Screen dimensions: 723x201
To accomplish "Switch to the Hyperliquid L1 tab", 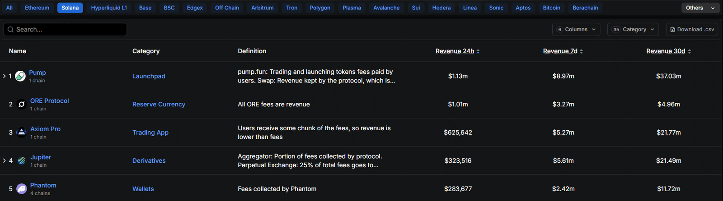I will [x=109, y=8].
